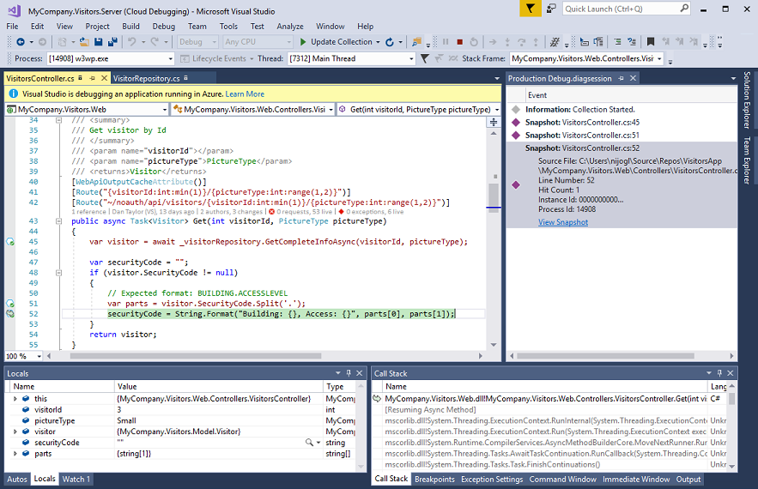The image size is (758, 489).
Task: Click the editor vertical scrollbar thumb
Action: point(494,195)
